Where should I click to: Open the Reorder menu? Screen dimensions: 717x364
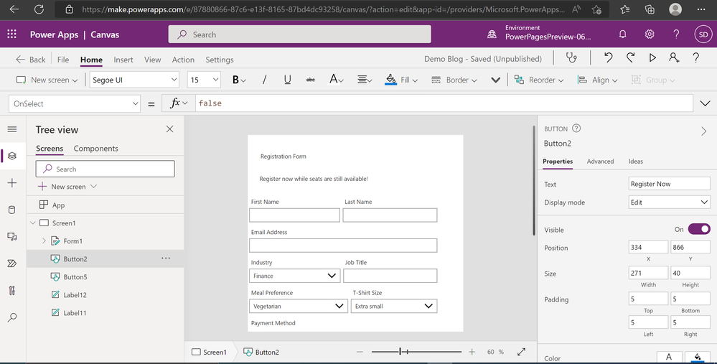click(x=539, y=80)
